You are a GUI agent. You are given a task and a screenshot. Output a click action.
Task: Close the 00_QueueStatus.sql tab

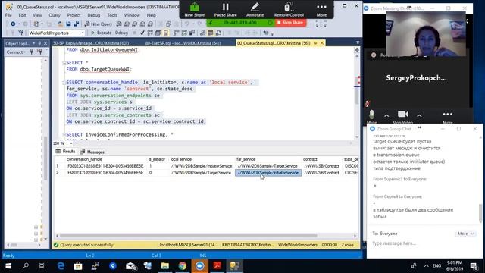coord(322,43)
